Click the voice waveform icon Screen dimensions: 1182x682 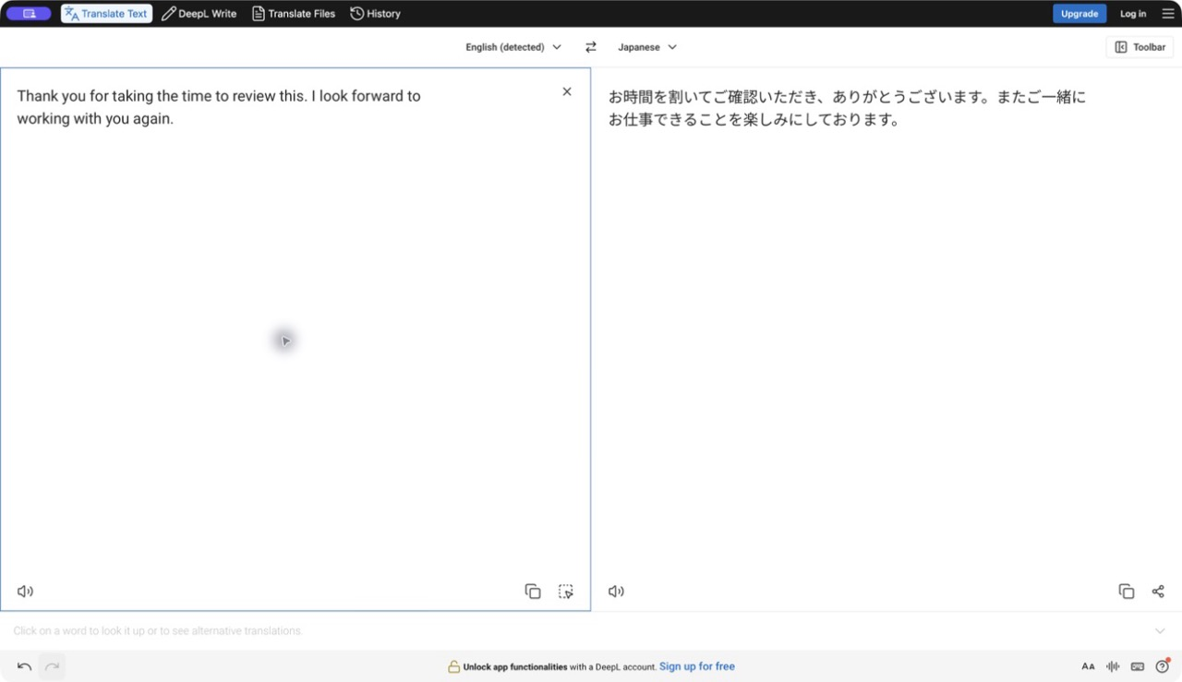pyautogui.click(x=1113, y=666)
